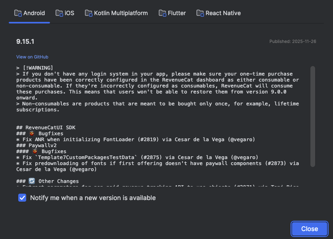
Task: Click the [!WARNING] line in release notes
Action: tap(38, 68)
